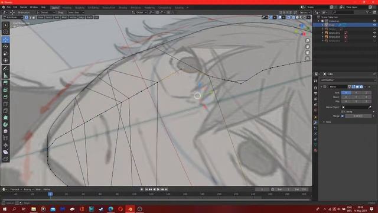Screen dimensions: 378x213
Task: Expand the Empty.002 tree item
Action: 322,37
